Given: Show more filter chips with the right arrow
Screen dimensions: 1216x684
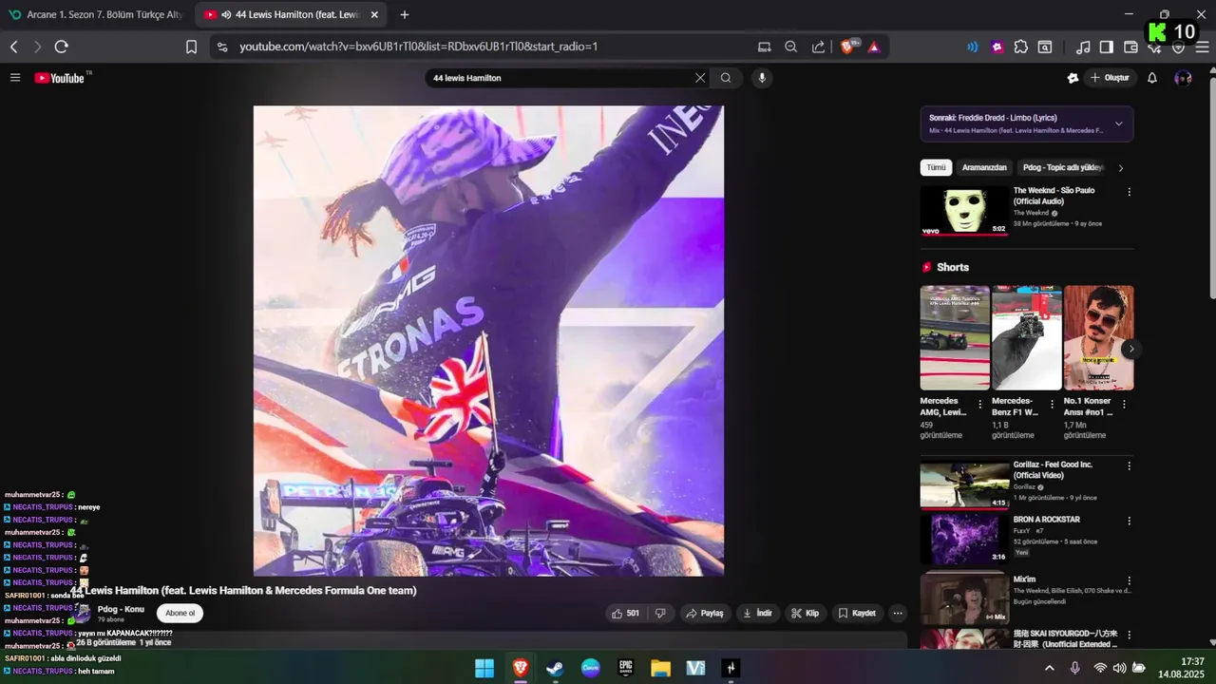Looking at the screenshot, I should pos(1120,168).
